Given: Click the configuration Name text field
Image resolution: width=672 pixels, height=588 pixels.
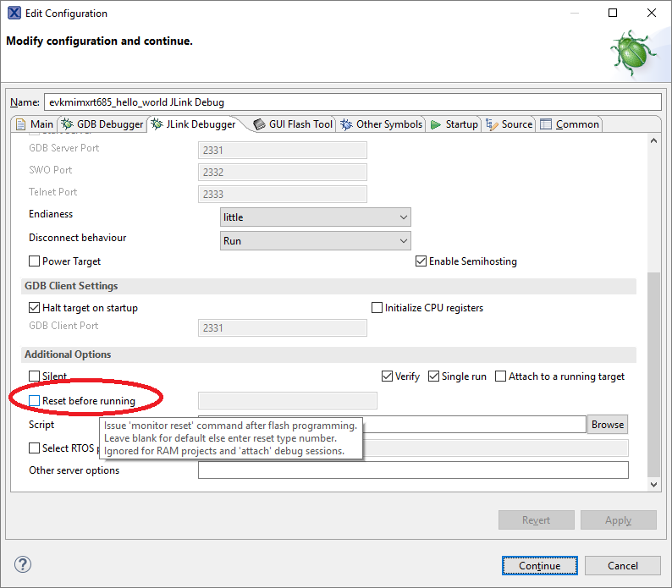Looking at the screenshot, I should click(352, 102).
